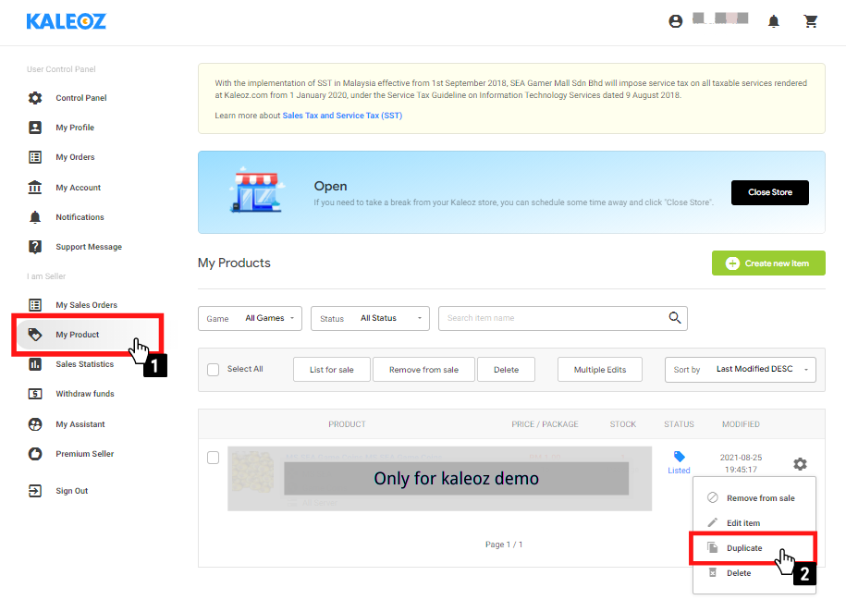Viewport: 846px width, 612px height.
Task: Open the product settings gear icon
Action: pyautogui.click(x=800, y=464)
